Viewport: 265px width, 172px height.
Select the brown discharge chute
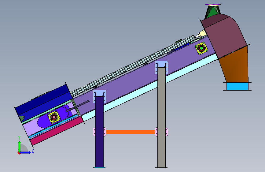(x=237, y=66)
